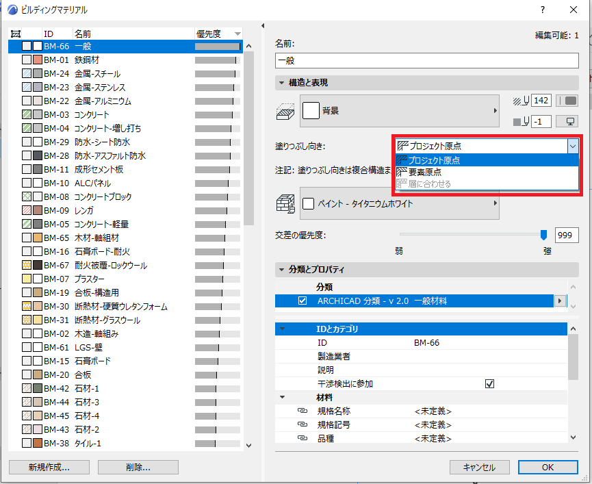This screenshot has width=592, height=484.
Task: Click the link icon beside 品種
Action: point(302,438)
